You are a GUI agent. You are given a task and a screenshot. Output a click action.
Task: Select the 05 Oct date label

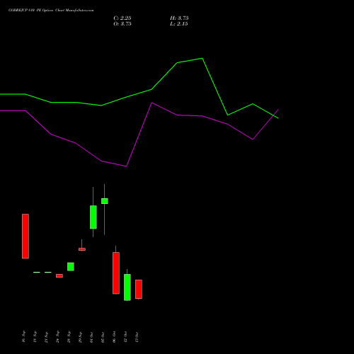pos(103,337)
